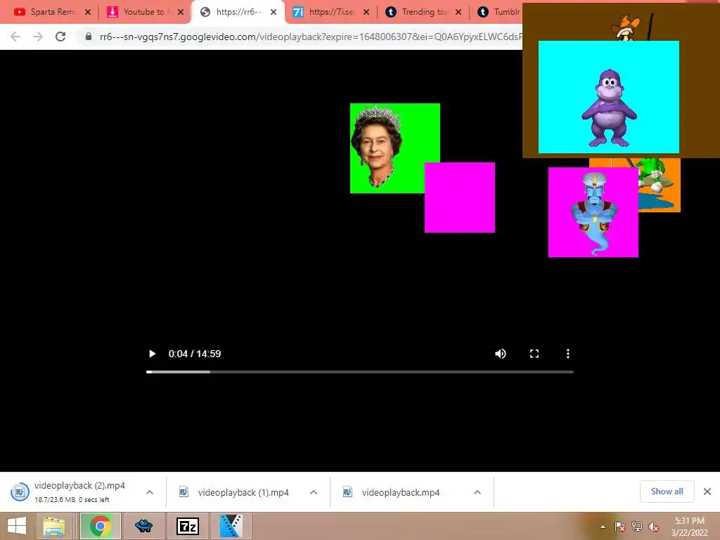Close the 7i.se tab
The image size is (720, 540).
(x=366, y=12)
